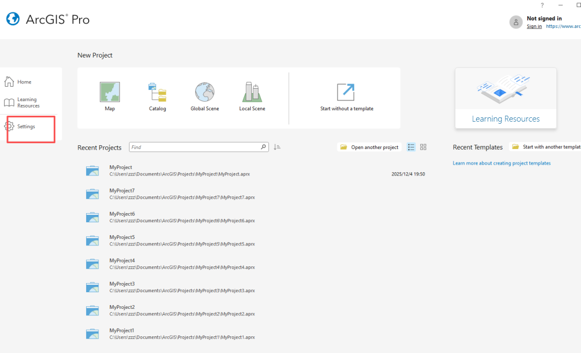Open the Settings page
The image size is (581, 353).
(26, 126)
